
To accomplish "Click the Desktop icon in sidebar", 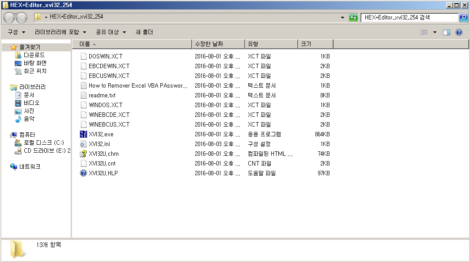I will click(x=18, y=63).
